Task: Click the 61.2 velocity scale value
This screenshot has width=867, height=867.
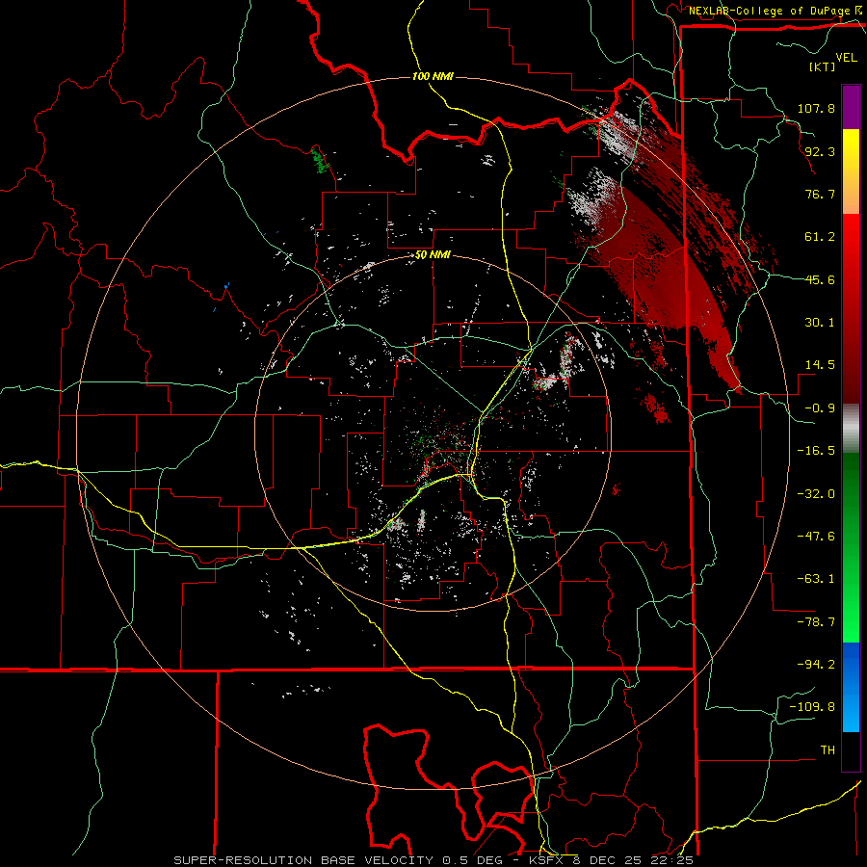Action: pyautogui.click(x=820, y=237)
